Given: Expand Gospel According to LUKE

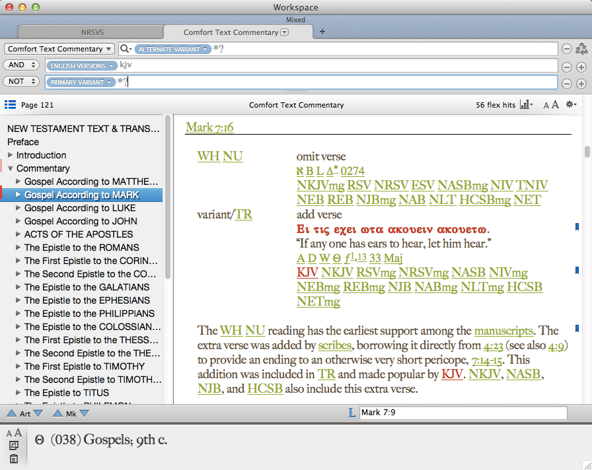Looking at the screenshot, I should click(x=18, y=207).
